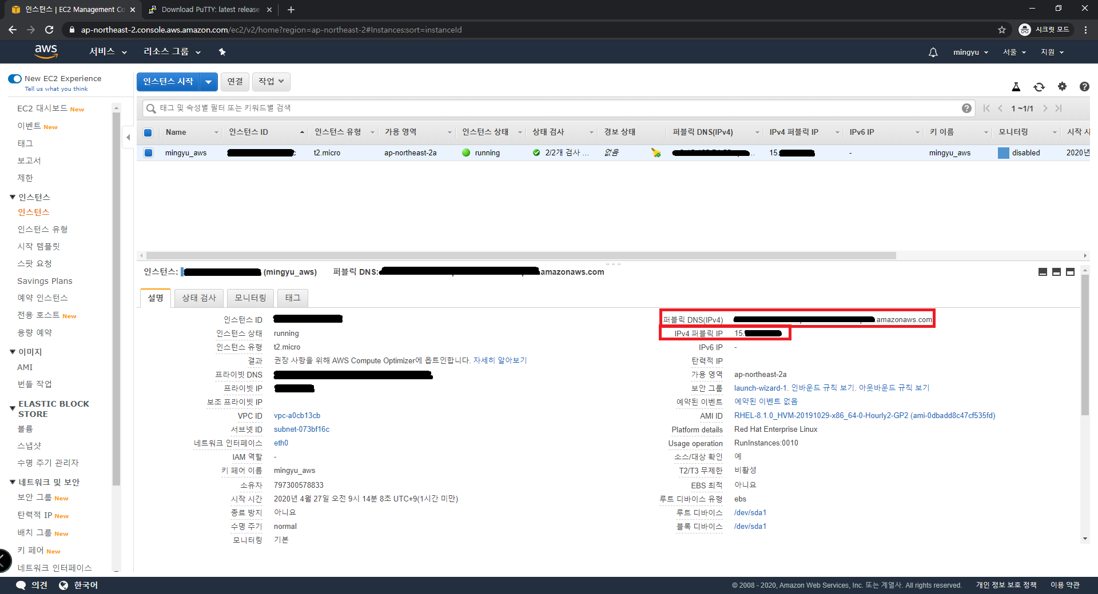Click the experiments flask icon
Screen dimensions: 1098x594
point(1016,87)
